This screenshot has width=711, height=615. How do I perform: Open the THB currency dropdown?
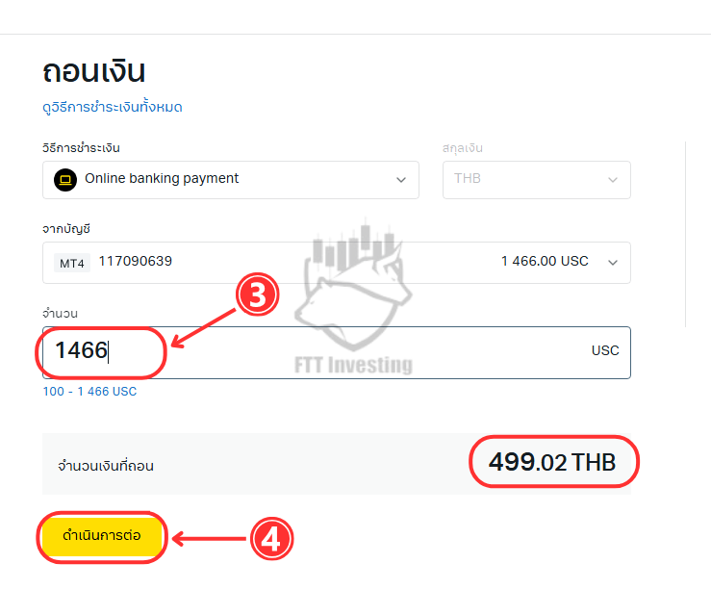(x=537, y=180)
